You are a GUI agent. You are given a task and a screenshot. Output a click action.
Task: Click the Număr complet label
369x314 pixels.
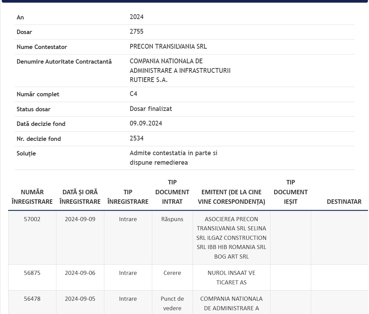pos(38,94)
